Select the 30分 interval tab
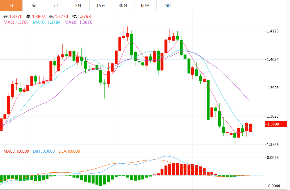The width and height of the screenshot is (290, 190). pyautogui.click(x=123, y=6)
